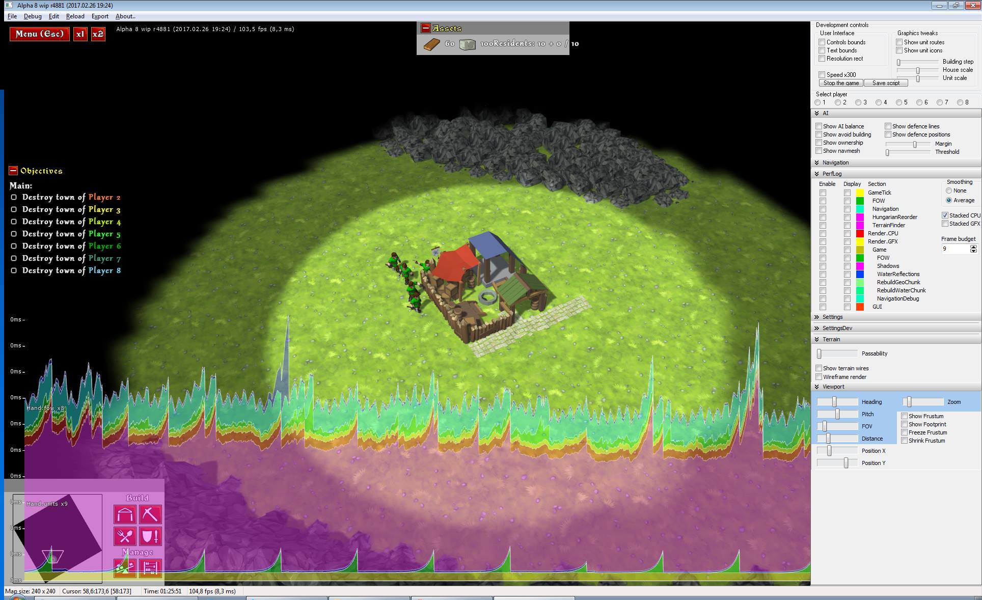This screenshot has height=600, width=982.
Task: Enable the Show AI balance checkbox
Action: pyautogui.click(x=819, y=126)
